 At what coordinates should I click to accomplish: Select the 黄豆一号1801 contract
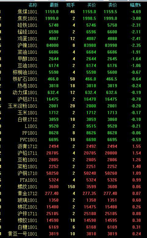(x=23, y=234)
